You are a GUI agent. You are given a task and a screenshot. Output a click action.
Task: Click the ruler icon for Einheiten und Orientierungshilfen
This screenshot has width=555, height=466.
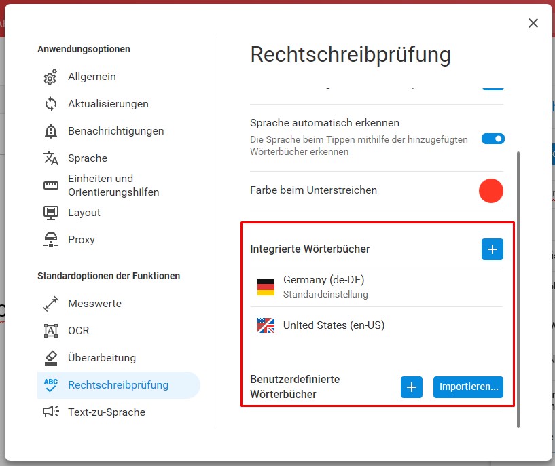point(51,185)
